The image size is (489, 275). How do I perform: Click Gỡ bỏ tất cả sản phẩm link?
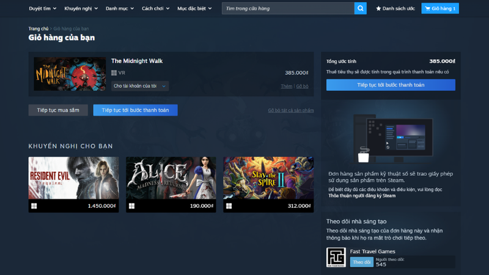[291, 111]
